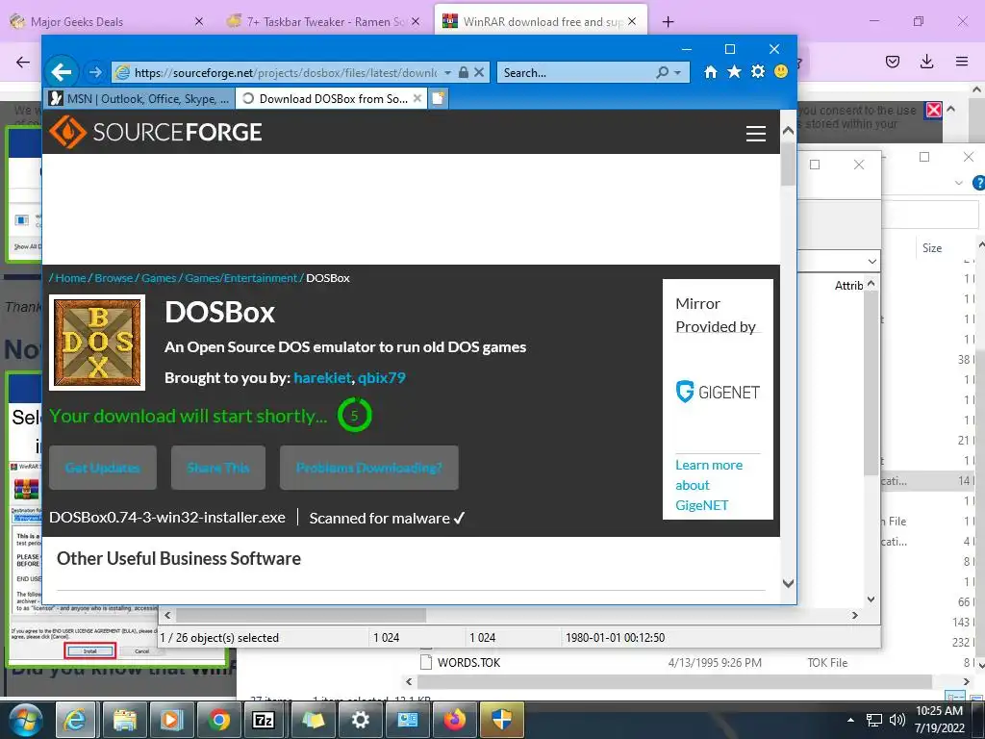Go to Browse breadcrumb
Image resolution: width=985 pixels, height=739 pixels.
(114, 278)
